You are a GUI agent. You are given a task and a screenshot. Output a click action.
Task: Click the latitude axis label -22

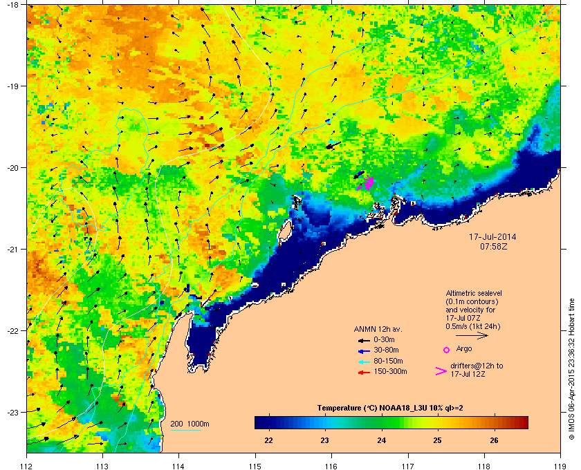click(12, 331)
